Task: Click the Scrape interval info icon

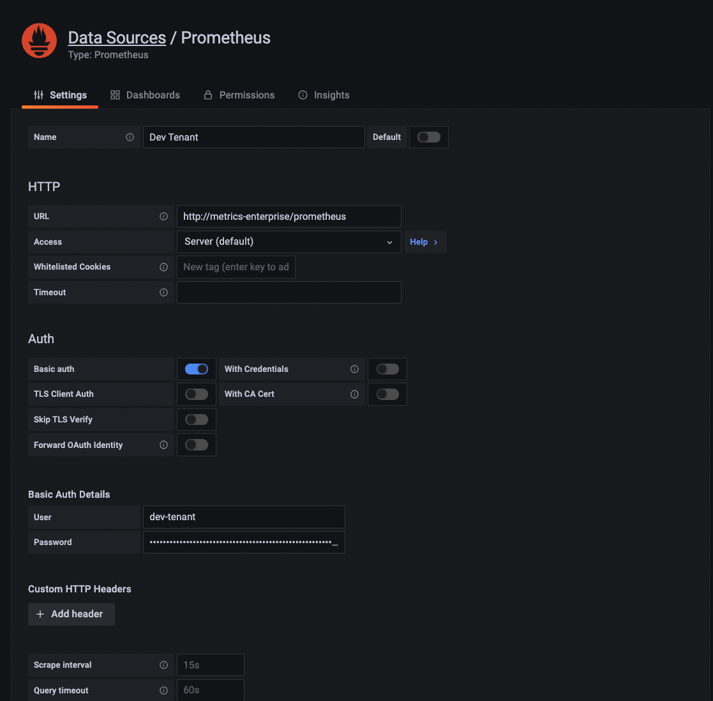Action: (164, 665)
